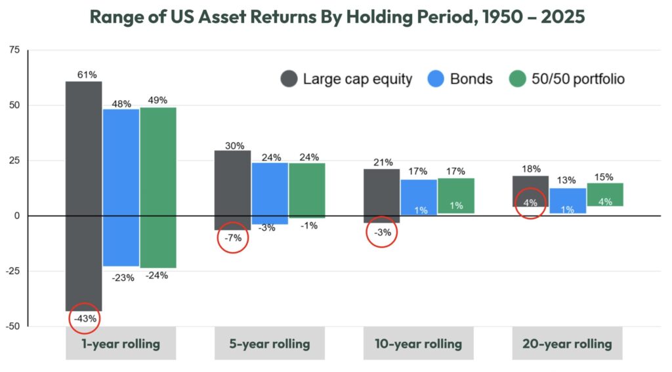
Task: Click the 50/50 portfolio legend text
Action: point(578,79)
